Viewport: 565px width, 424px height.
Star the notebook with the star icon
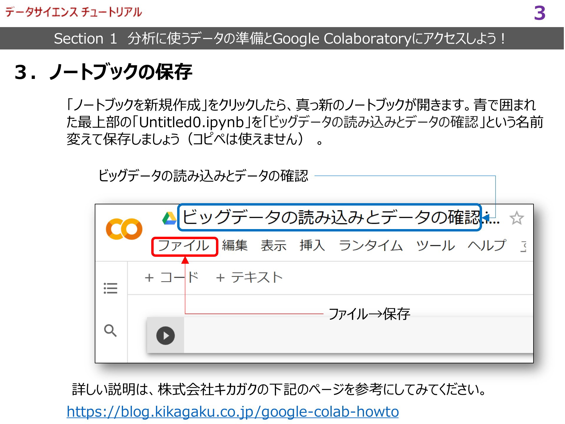pos(516,218)
